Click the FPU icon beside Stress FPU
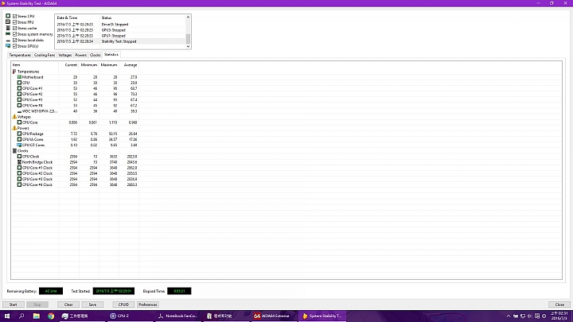Image resolution: width=573 pixels, height=322 pixels. click(8, 22)
